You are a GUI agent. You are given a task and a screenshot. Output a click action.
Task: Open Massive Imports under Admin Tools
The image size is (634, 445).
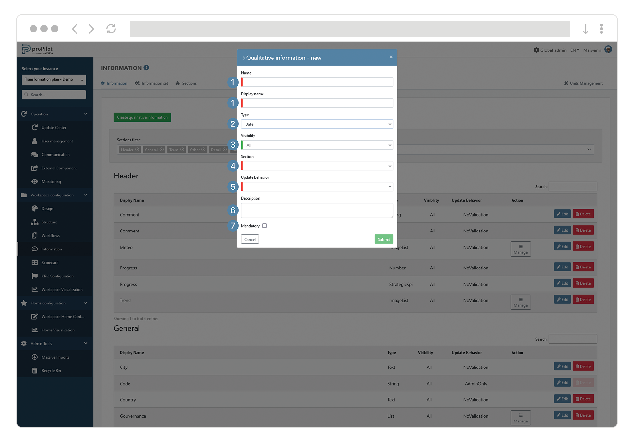55,357
